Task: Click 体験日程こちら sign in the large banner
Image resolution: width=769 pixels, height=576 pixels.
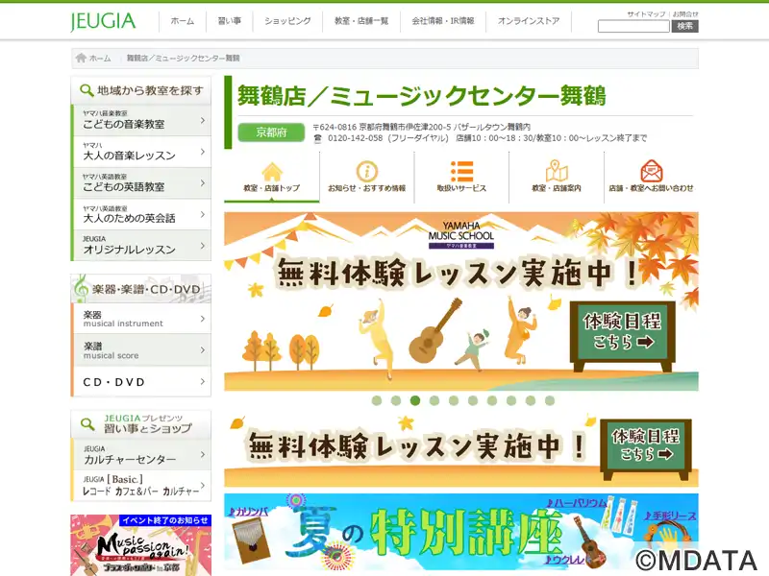Action: pos(622,337)
